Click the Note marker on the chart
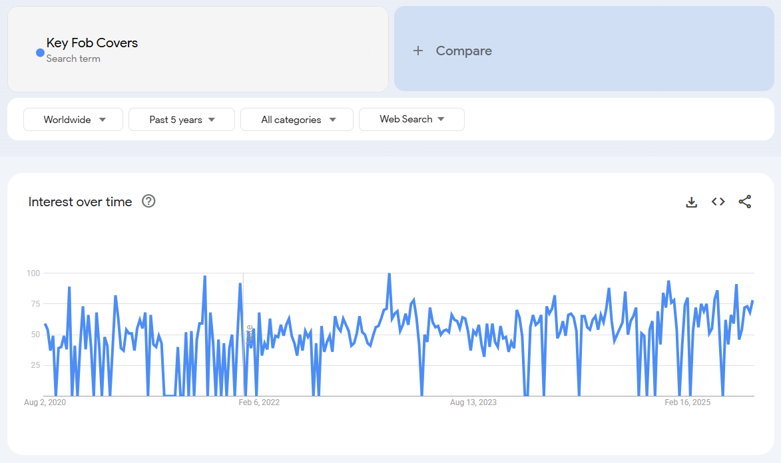The width and height of the screenshot is (781, 463). point(249,334)
